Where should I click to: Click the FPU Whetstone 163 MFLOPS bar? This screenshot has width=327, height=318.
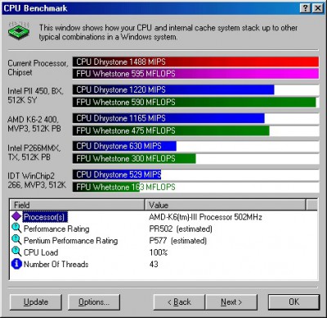(106, 187)
